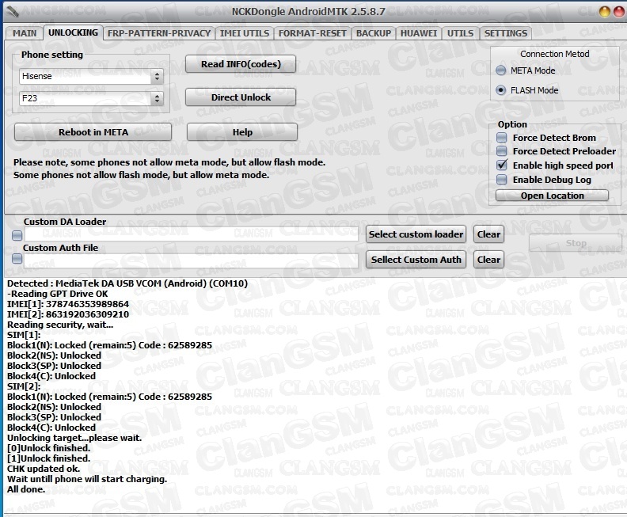Click 'Wait untill phone will start charging.' line
627x517 pixels.
pyautogui.click(x=87, y=479)
